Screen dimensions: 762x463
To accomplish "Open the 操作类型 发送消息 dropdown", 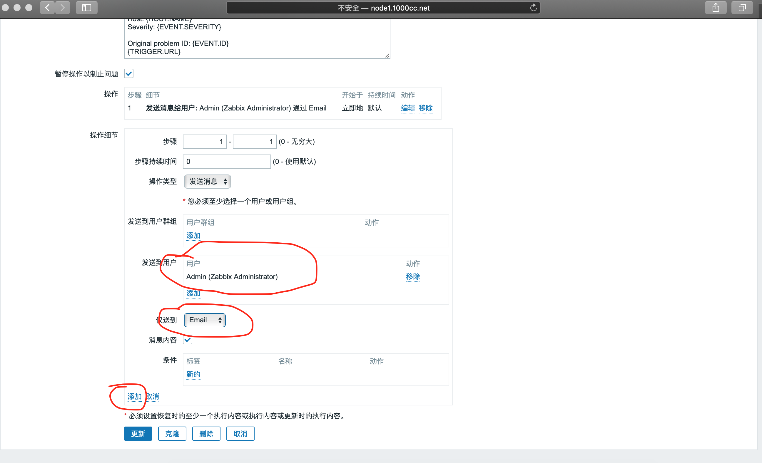I will click(207, 182).
